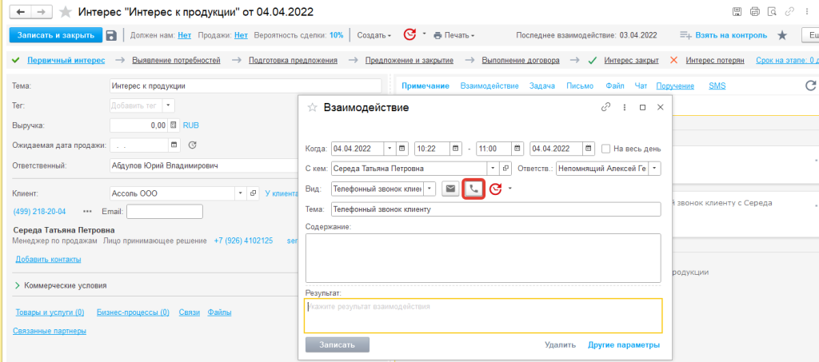This screenshot has height=362, width=819.
Task: Open the Ответств. responsible person dropdown
Action: coord(655,169)
